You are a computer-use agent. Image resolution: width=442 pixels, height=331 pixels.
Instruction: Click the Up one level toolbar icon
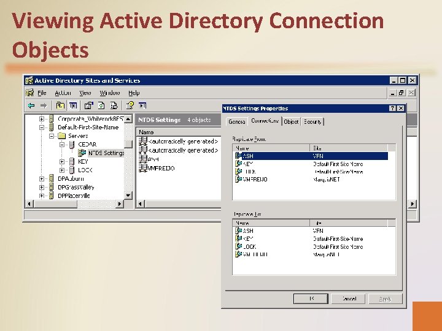click(x=60, y=106)
